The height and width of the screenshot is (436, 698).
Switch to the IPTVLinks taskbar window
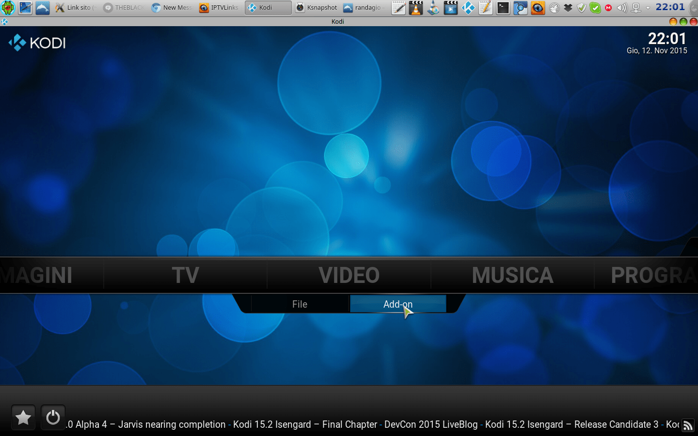point(220,7)
